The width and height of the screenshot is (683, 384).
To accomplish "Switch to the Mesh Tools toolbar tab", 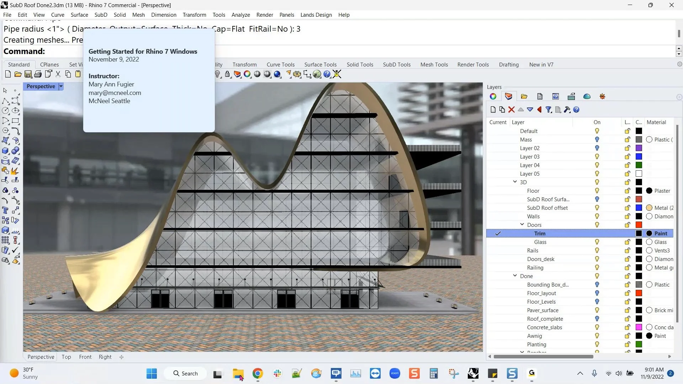I will click(434, 65).
